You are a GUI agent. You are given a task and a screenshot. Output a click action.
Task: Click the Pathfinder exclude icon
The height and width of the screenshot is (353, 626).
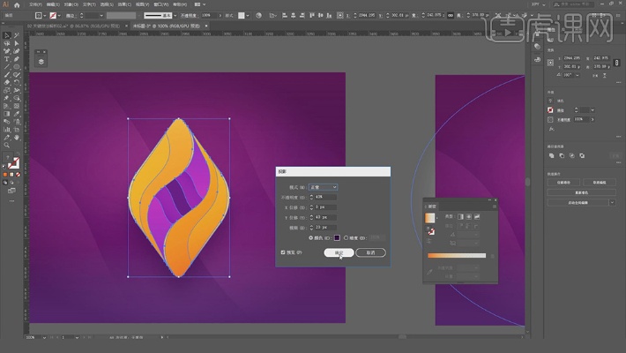(582, 155)
